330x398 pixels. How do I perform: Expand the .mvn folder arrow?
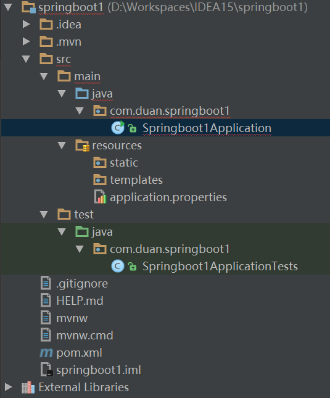(26, 41)
